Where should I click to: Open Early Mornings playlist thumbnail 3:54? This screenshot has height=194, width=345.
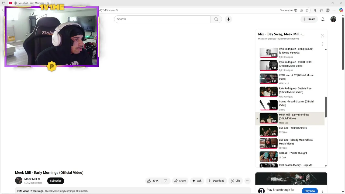click(x=268, y=119)
